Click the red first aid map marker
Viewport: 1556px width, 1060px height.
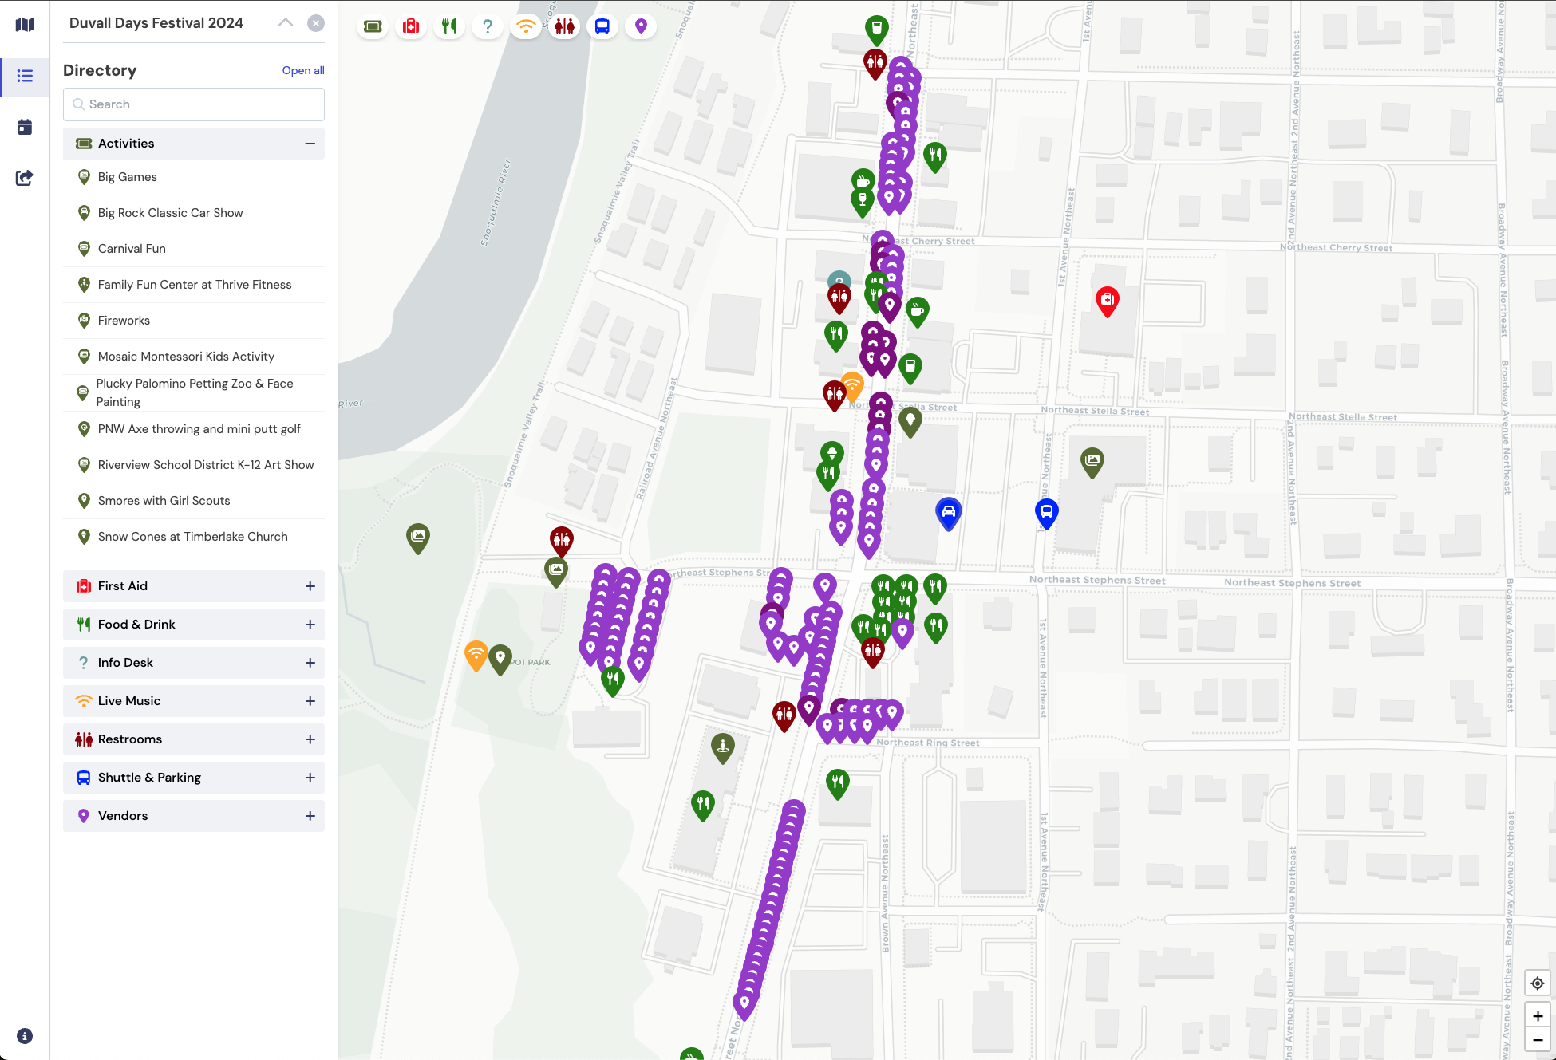[x=1107, y=301]
